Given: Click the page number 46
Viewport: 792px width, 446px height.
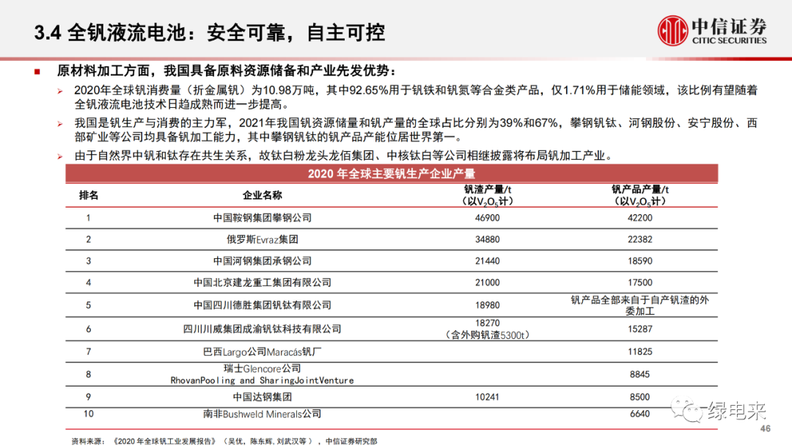Looking at the screenshot, I should (x=765, y=428).
